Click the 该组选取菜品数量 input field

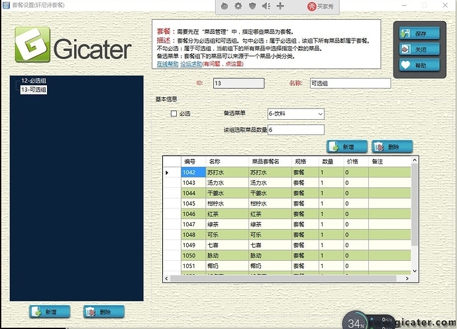point(295,130)
